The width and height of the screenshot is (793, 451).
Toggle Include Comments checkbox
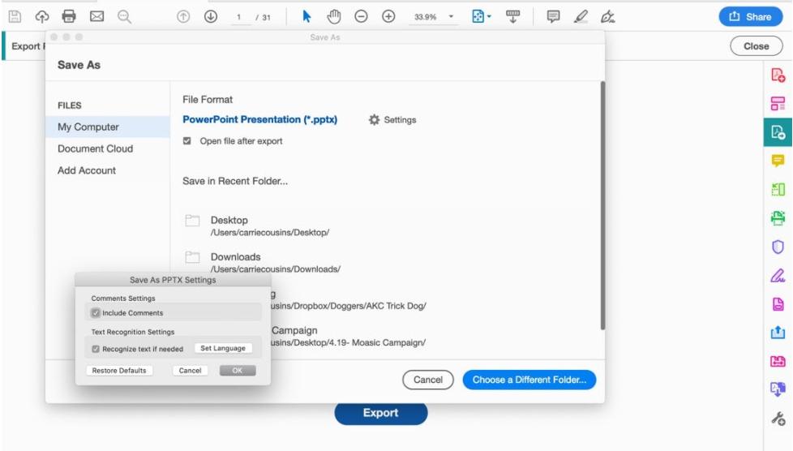point(96,313)
